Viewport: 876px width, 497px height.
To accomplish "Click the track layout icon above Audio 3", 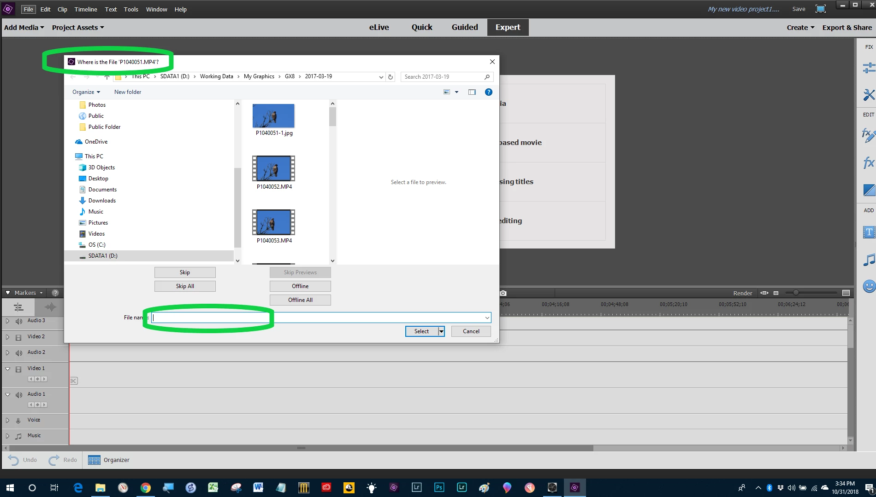I will coord(18,307).
